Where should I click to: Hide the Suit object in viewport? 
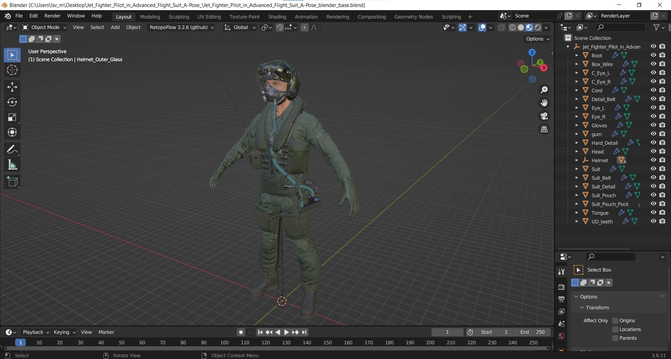(x=653, y=169)
